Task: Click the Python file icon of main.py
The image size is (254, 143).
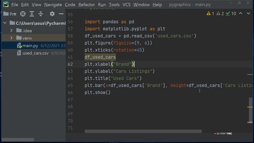Action: click(19, 46)
